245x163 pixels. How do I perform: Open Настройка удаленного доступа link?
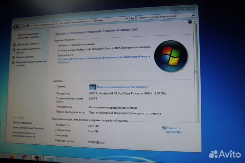29,51
